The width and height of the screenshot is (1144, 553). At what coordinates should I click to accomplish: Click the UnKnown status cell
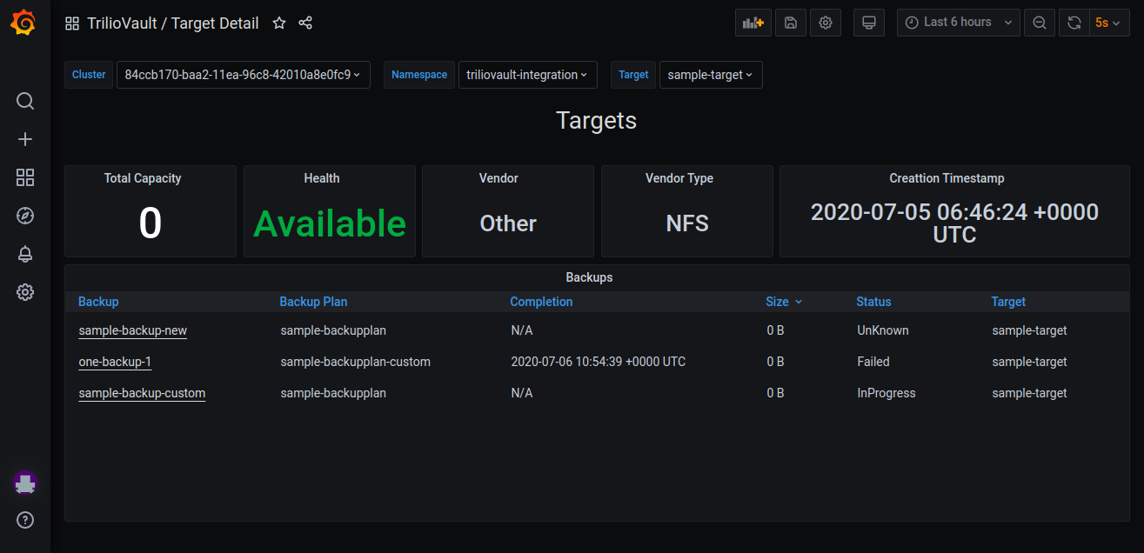883,330
